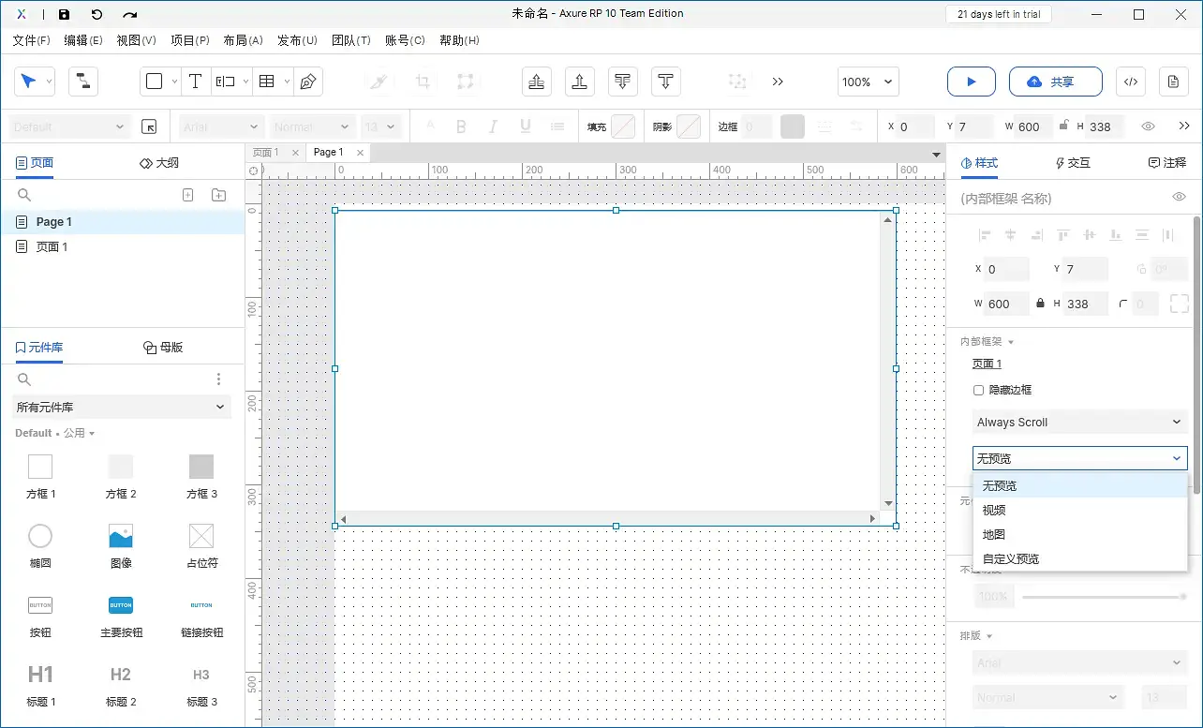1203x728 pixels.
Task: Close the 页面 1 canvas tab
Action: [295, 152]
